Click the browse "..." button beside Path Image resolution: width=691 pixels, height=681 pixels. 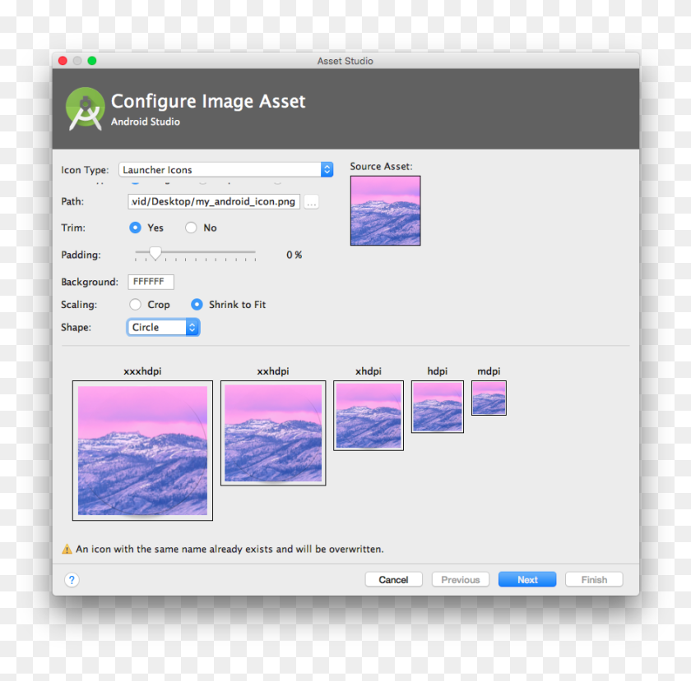311,201
